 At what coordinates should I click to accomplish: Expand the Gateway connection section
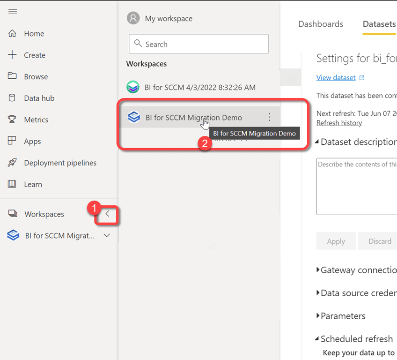pyautogui.click(x=318, y=270)
